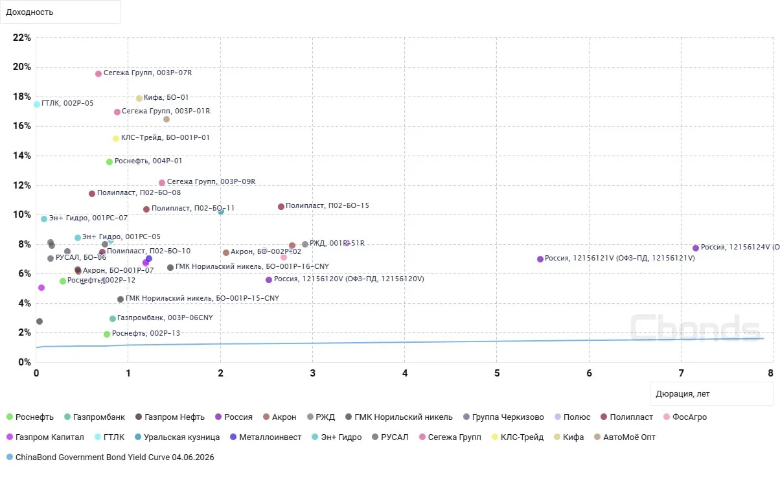Toggle Газпром Капитал legend entry
Screen dimensions: 780x486
[x=45, y=437]
